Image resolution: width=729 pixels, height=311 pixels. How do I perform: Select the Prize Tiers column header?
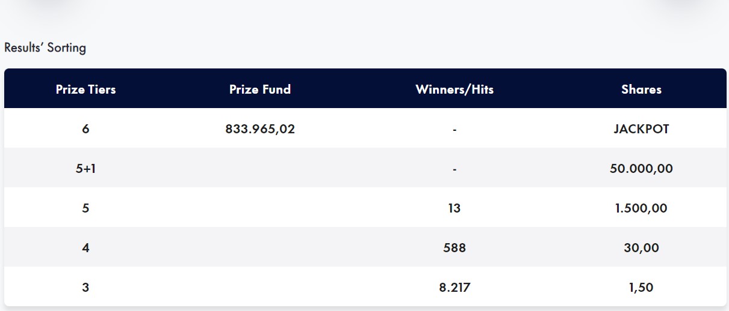85,89
